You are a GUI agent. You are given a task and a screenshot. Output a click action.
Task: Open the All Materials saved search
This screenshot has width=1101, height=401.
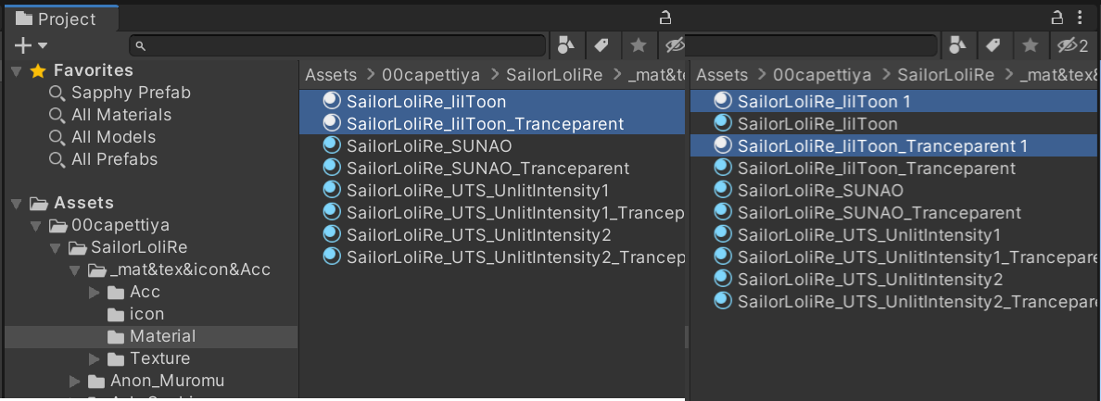(121, 115)
